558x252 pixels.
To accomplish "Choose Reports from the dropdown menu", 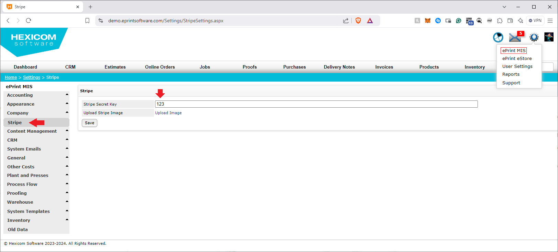I will pyautogui.click(x=511, y=74).
